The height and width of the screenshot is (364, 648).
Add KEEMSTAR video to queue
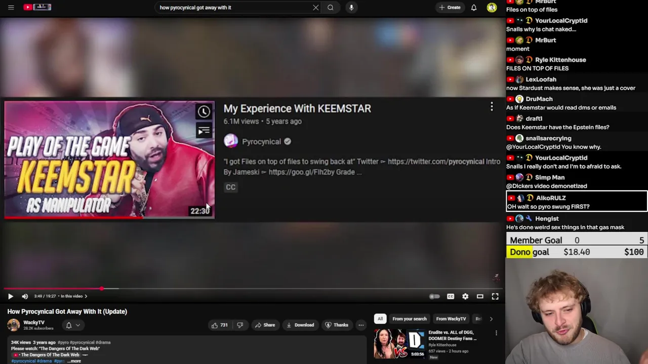204,131
